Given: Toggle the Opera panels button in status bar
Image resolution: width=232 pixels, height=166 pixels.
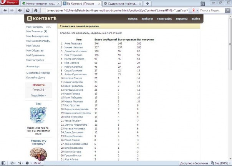Looking at the screenshot, I should pos(3,163).
